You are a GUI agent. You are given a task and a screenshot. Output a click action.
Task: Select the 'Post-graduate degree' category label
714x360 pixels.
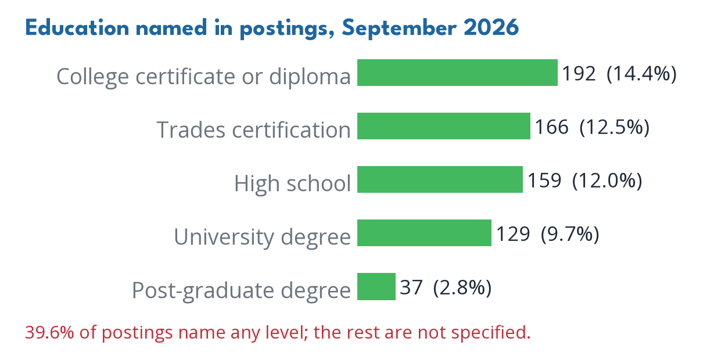click(242, 290)
